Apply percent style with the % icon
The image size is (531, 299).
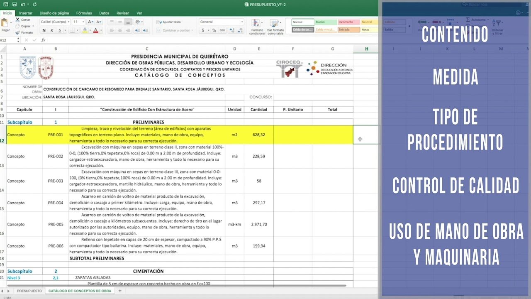(x=214, y=30)
